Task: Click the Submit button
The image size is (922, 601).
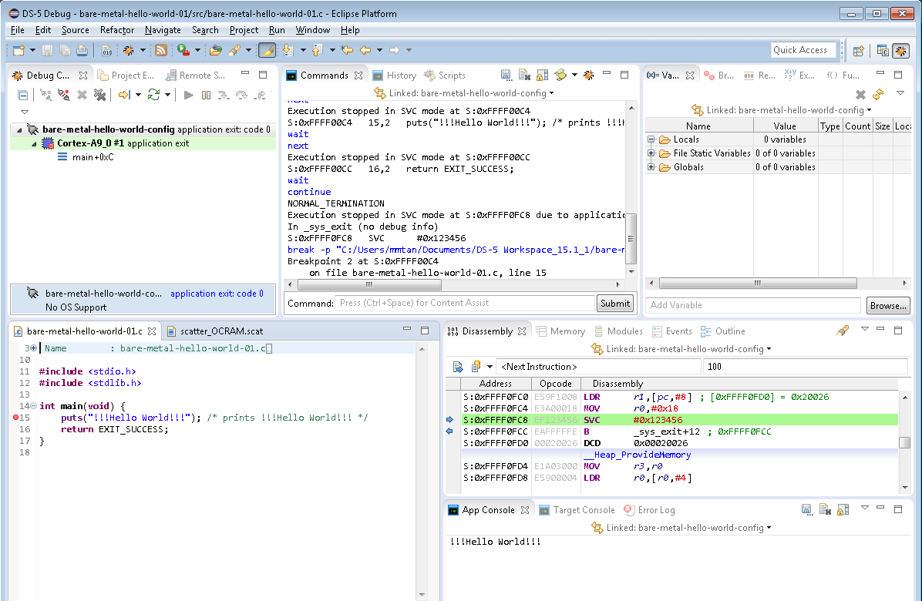Action: 614,304
